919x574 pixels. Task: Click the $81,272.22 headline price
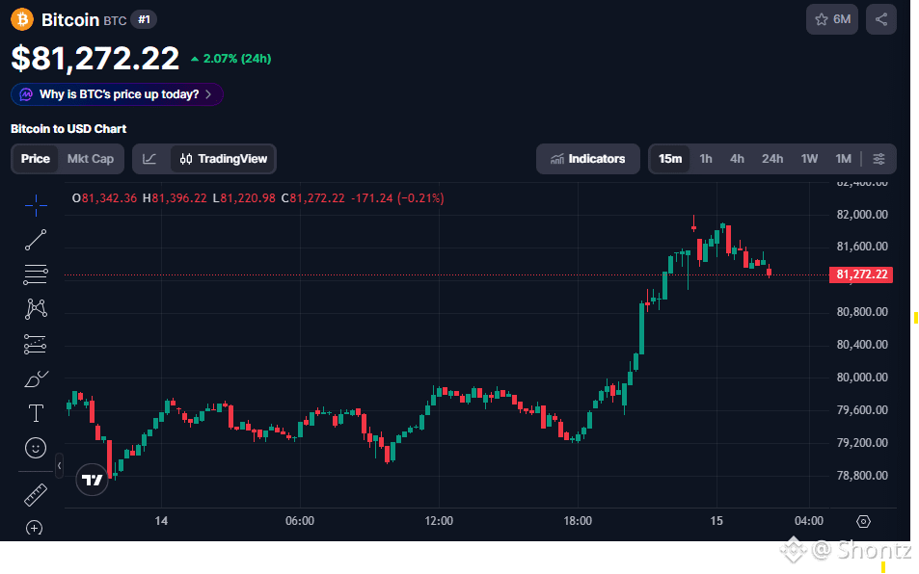95,59
